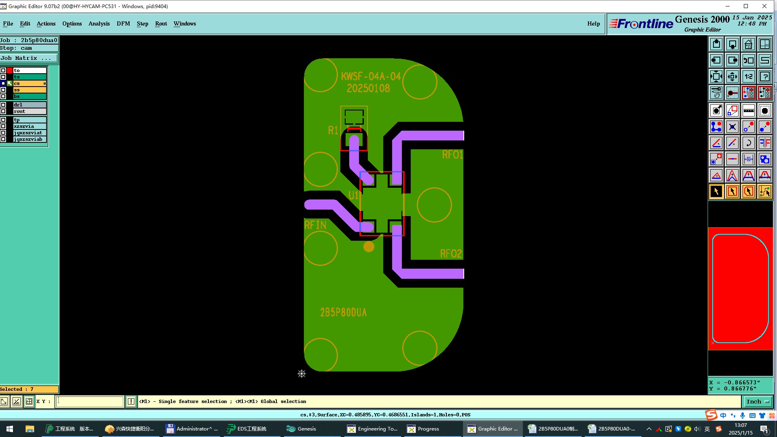Expand the cs layer options marker

(x=45, y=83)
